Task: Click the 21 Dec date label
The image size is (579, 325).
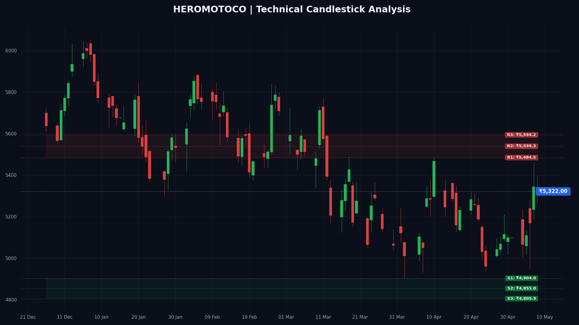Action: click(x=28, y=317)
